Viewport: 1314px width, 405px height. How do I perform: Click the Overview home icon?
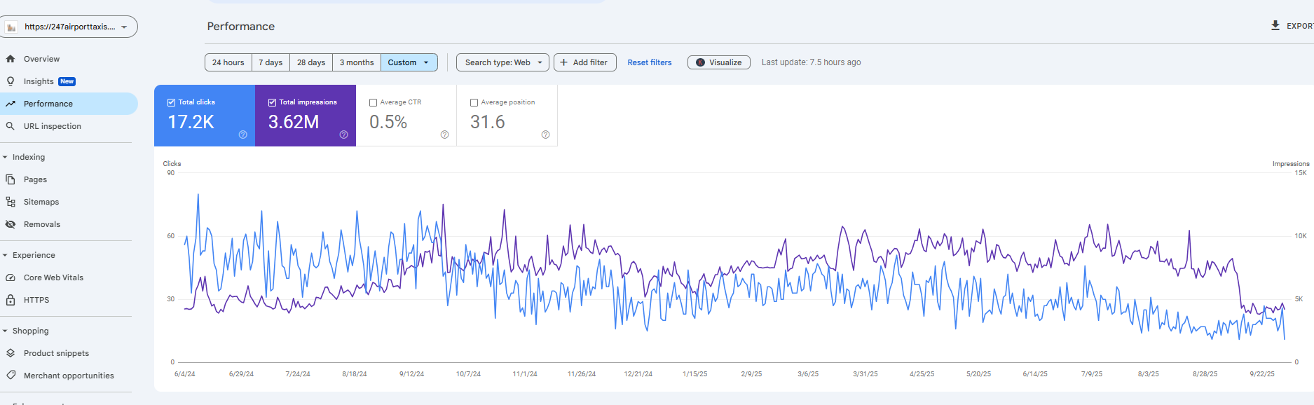[x=11, y=59]
